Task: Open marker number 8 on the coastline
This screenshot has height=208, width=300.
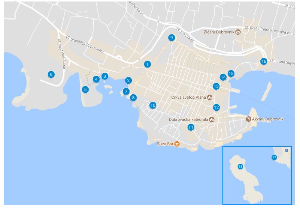Action: click(133, 98)
